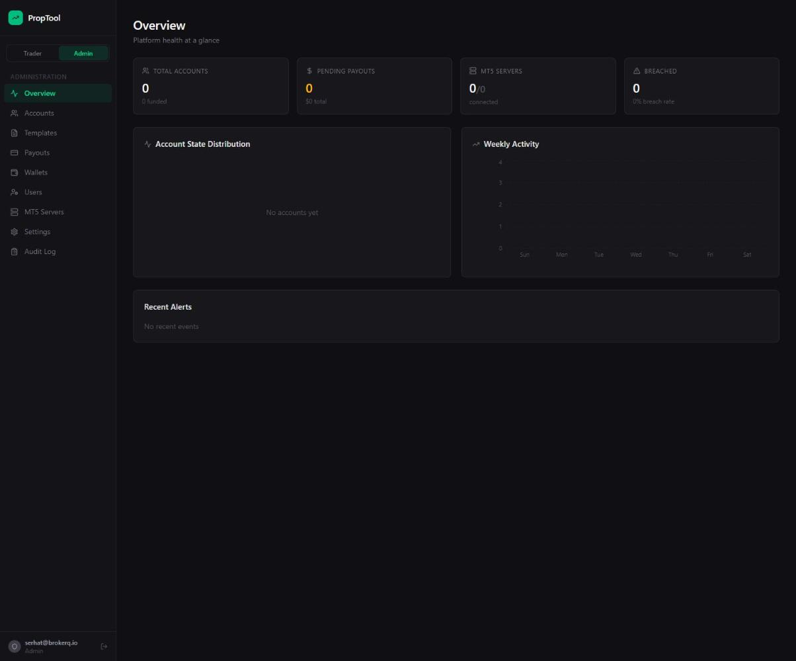
Task: Click the Users icon in sidebar
Action: point(14,193)
